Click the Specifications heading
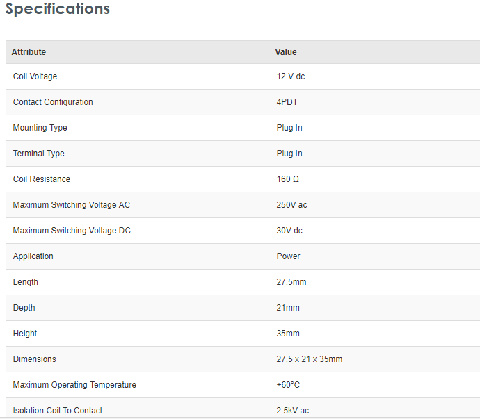 click(58, 9)
